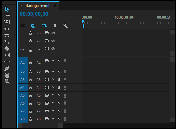Click the playhead timecode 00;00;00;00 field
The width and height of the screenshot is (176, 129).
[x=34, y=14]
